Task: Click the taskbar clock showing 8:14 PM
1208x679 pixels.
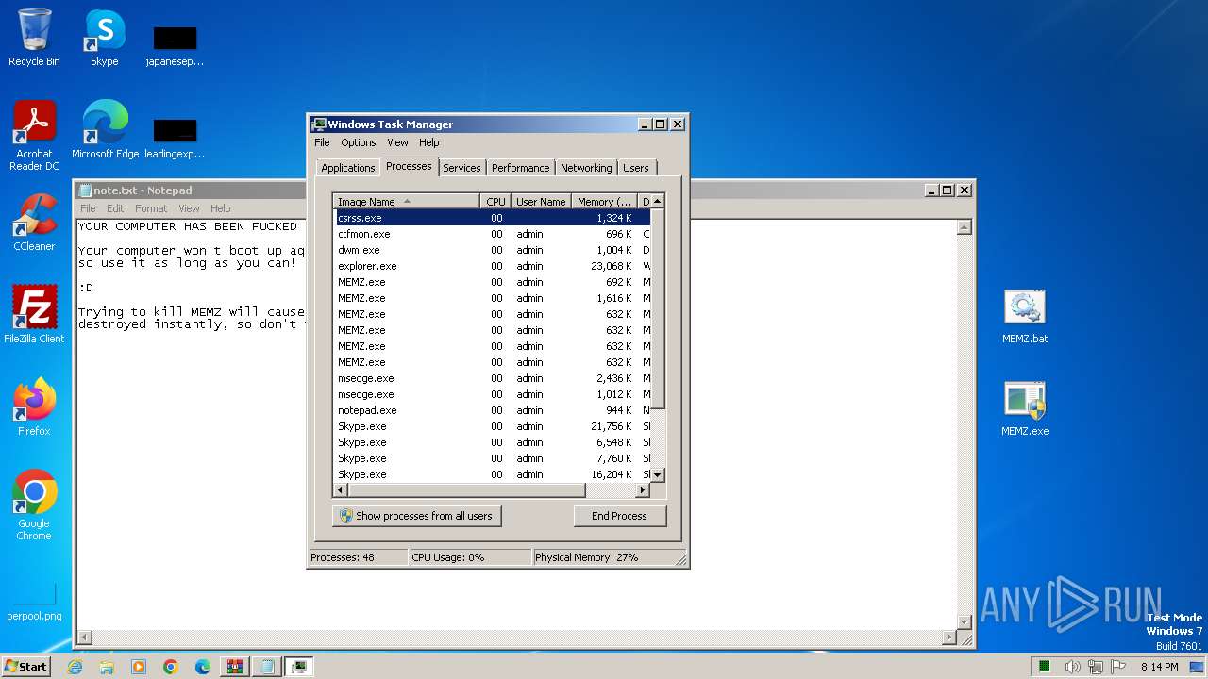Action: (x=1159, y=667)
